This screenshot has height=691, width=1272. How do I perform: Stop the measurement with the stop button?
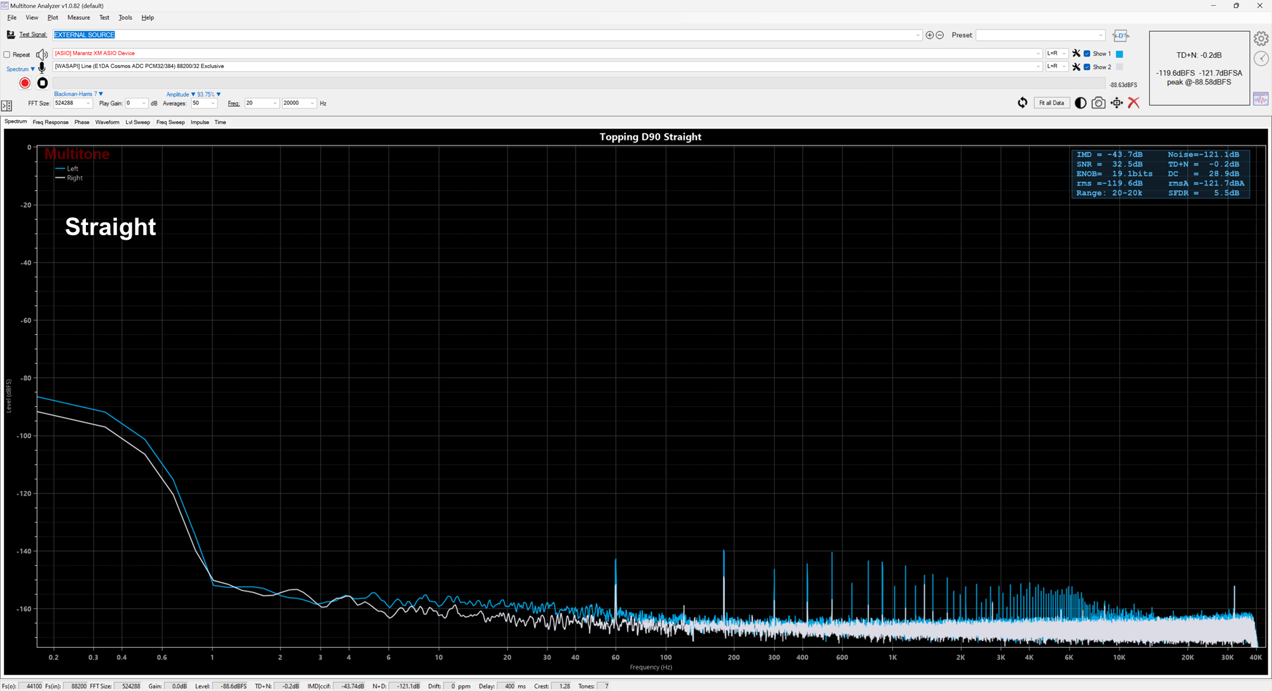click(43, 83)
